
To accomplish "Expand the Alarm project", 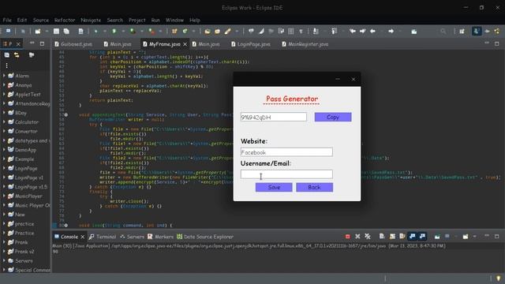I will pos(4,76).
